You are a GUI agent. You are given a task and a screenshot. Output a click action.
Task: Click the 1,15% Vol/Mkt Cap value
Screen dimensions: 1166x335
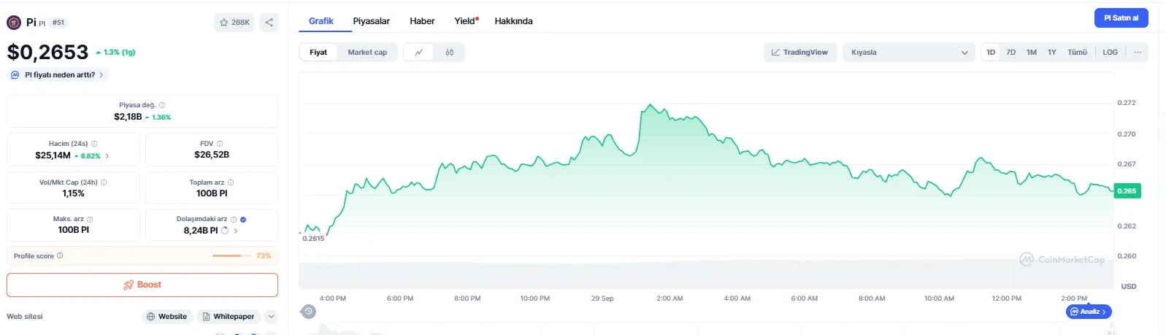pyautogui.click(x=73, y=193)
